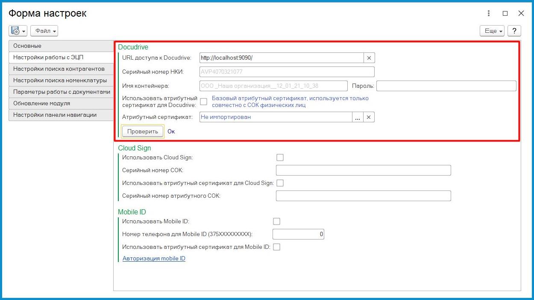Maximize the settings form window
This screenshot has height=300, width=534.
(505, 13)
